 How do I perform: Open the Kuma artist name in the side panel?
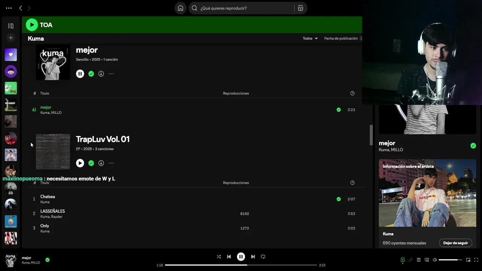pyautogui.click(x=388, y=234)
